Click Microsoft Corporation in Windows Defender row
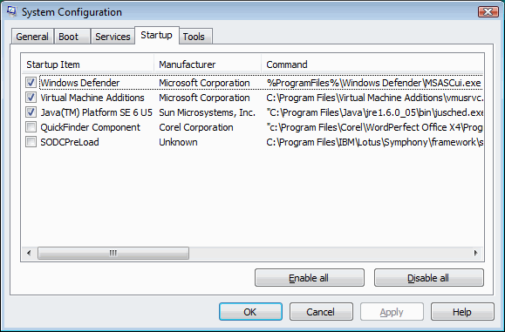 [204, 83]
